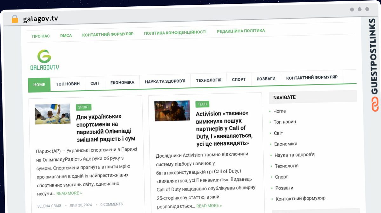Viewport: 381px width, 213px height.
Task: Click the GalagovTV logo
Action: coord(44,60)
